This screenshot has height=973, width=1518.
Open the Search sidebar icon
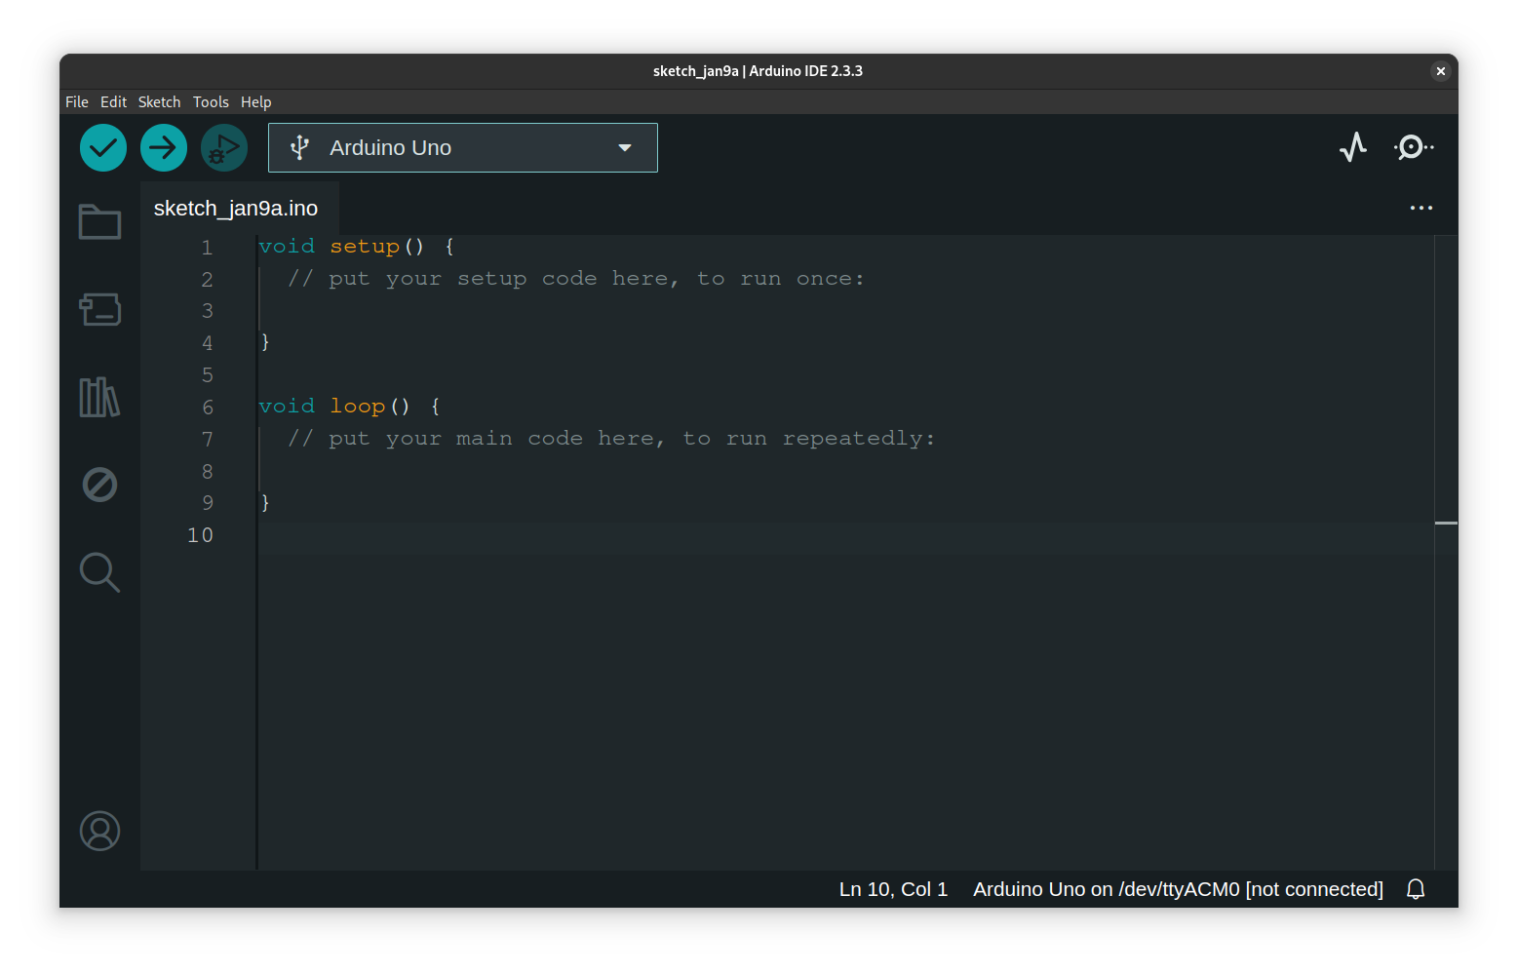(x=98, y=572)
